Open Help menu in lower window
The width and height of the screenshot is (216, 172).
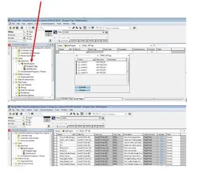[71, 110]
